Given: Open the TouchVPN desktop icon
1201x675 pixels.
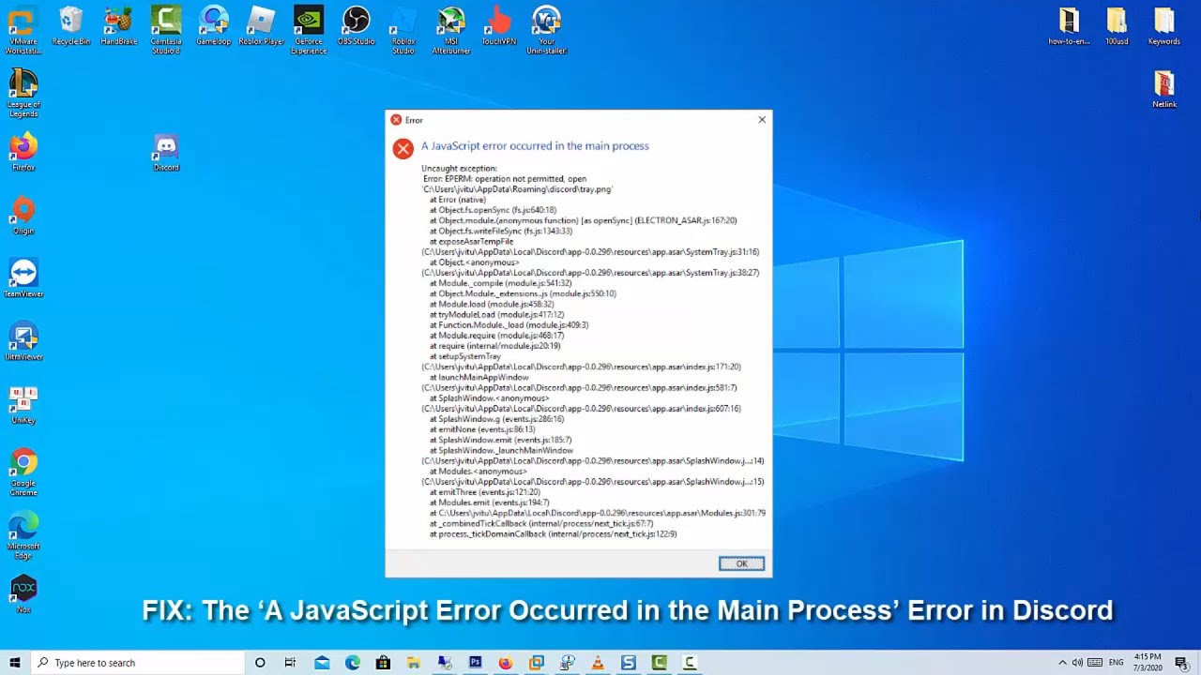Looking at the screenshot, I should [498, 26].
